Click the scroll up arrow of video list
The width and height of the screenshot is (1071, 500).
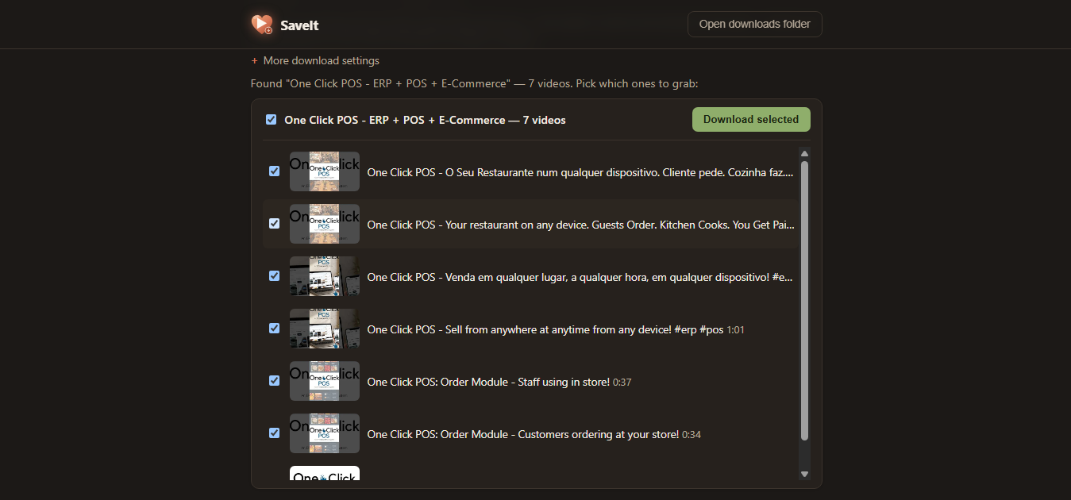804,154
